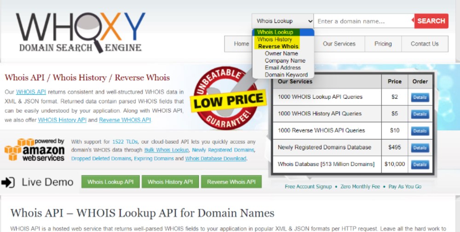This screenshot has width=460, height=232.
Task: Click the Our Services table header
Action: coord(295,81)
